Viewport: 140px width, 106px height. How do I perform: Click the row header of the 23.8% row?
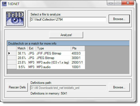(x=12, y=62)
